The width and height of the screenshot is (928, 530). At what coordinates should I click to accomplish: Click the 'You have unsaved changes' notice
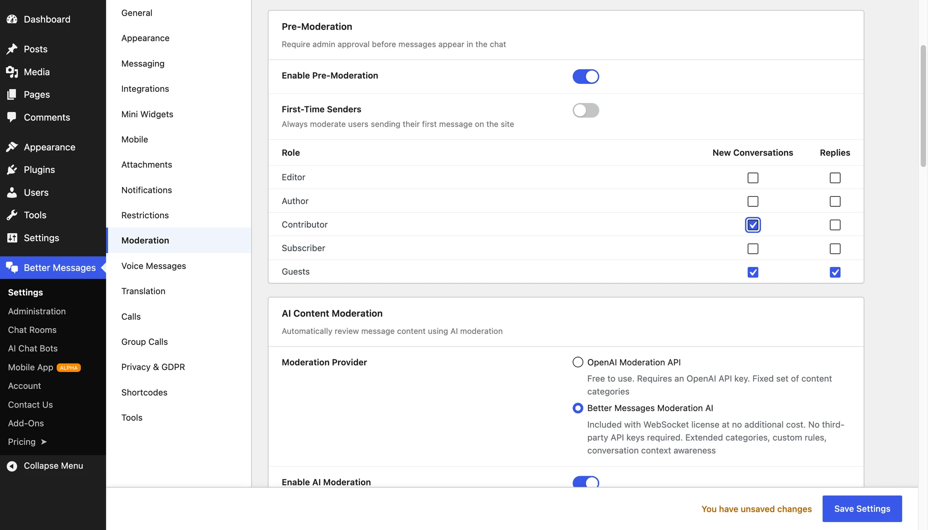(x=756, y=509)
